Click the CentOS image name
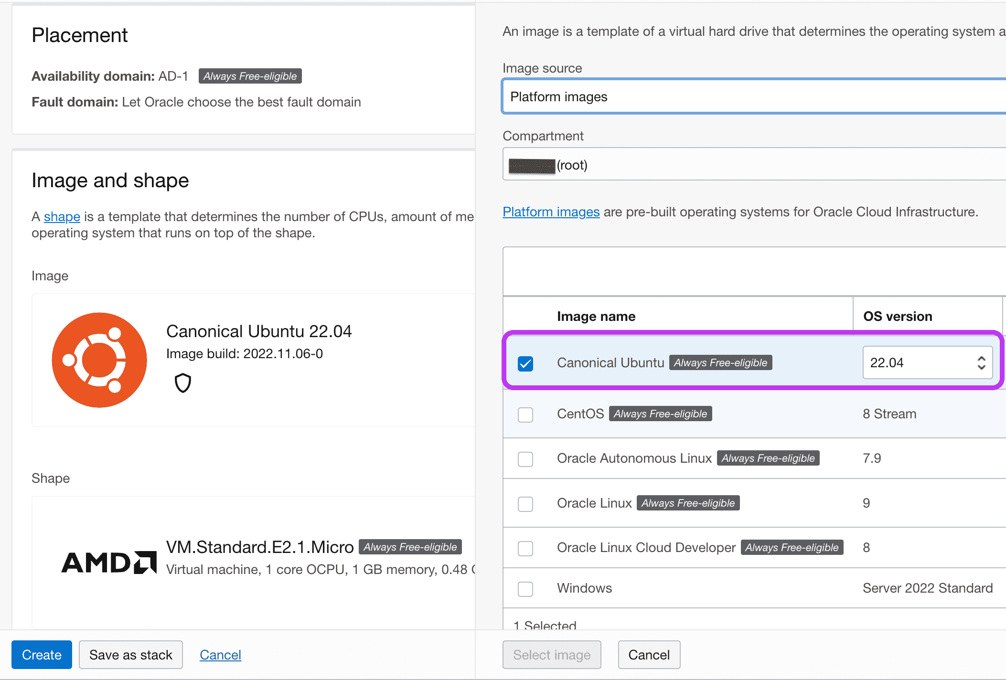Screen dimensions: 1006x680 580,414
